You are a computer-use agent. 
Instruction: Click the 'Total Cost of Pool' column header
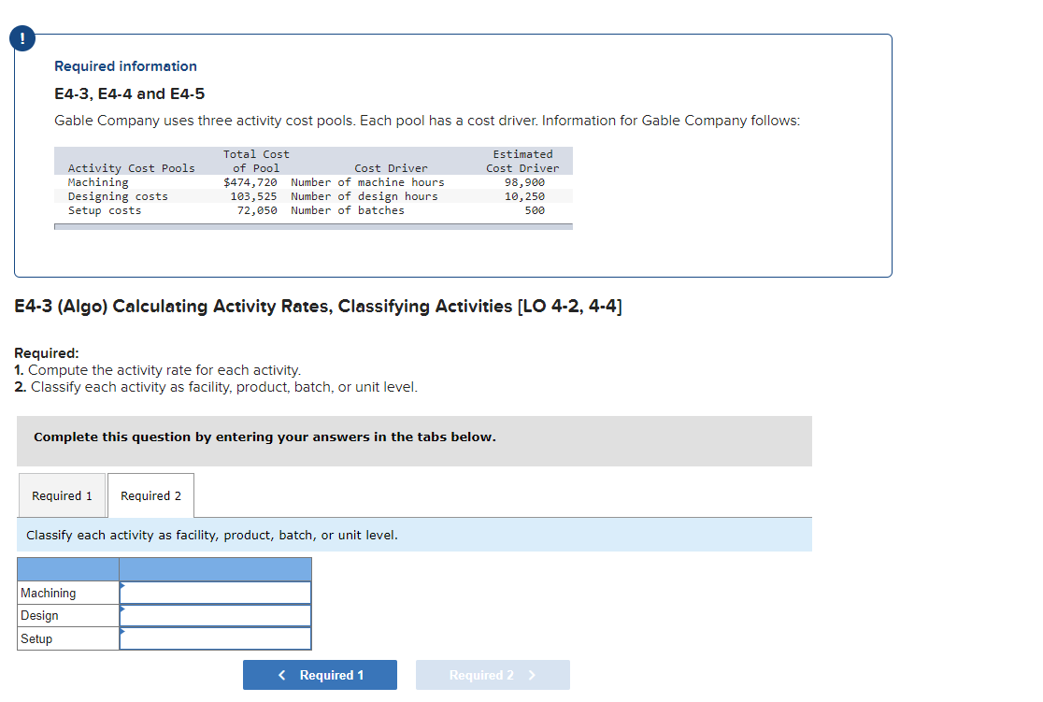coord(256,161)
